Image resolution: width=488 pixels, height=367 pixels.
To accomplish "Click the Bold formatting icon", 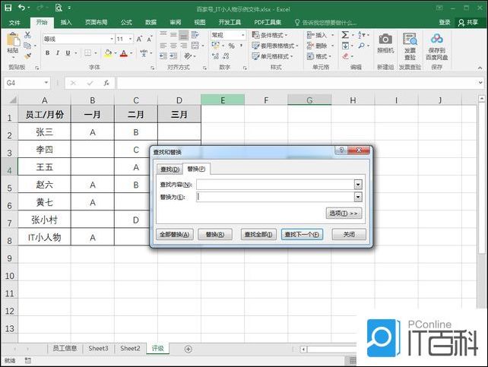I will click(x=47, y=53).
